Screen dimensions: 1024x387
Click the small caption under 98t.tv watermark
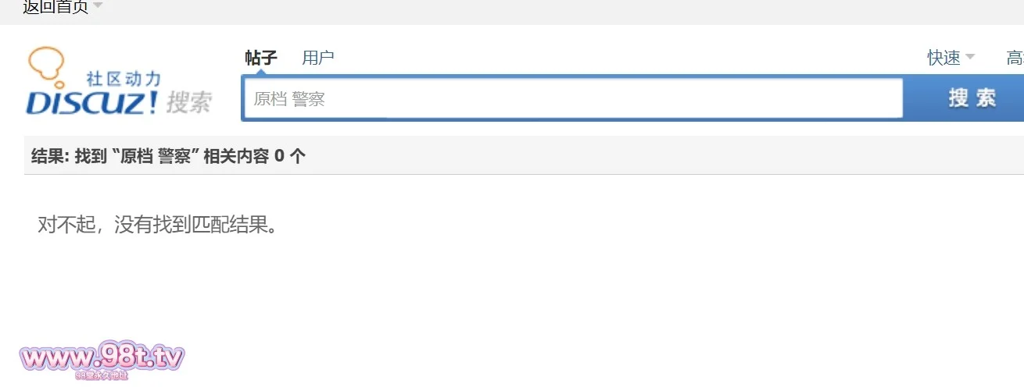[102, 376]
